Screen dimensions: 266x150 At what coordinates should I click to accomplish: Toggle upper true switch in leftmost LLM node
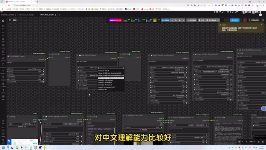click(43, 74)
